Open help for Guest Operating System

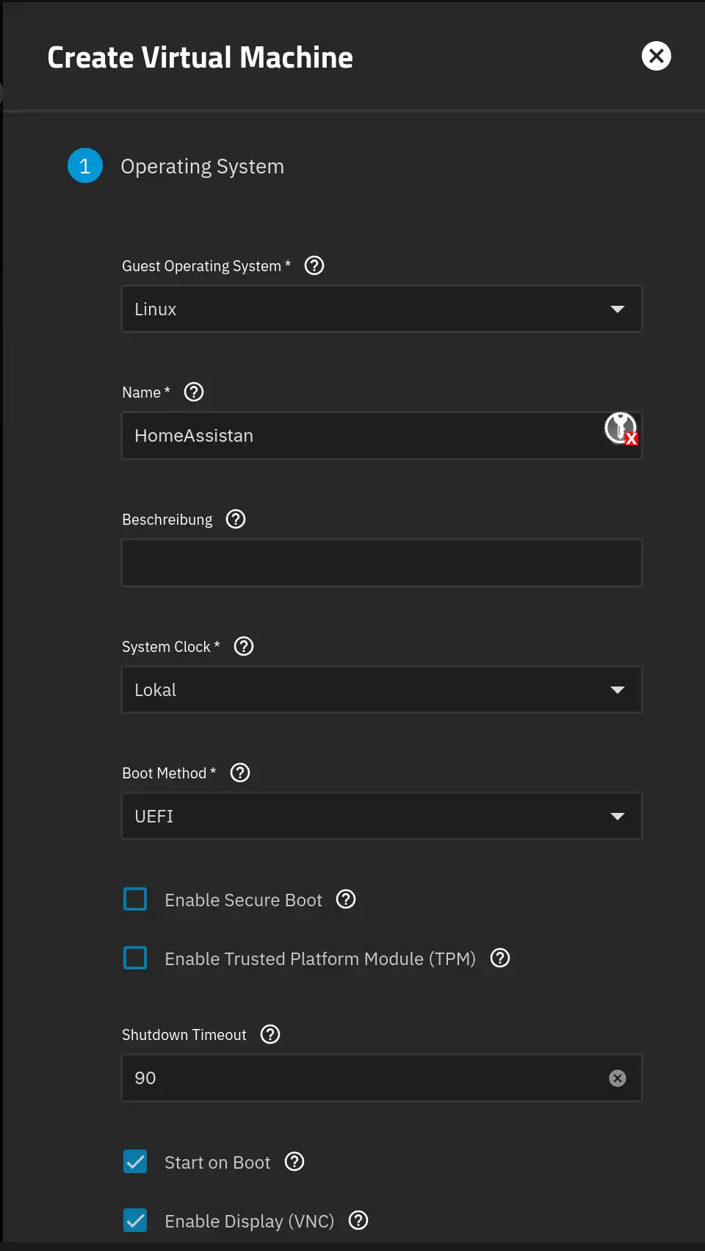tap(314, 265)
